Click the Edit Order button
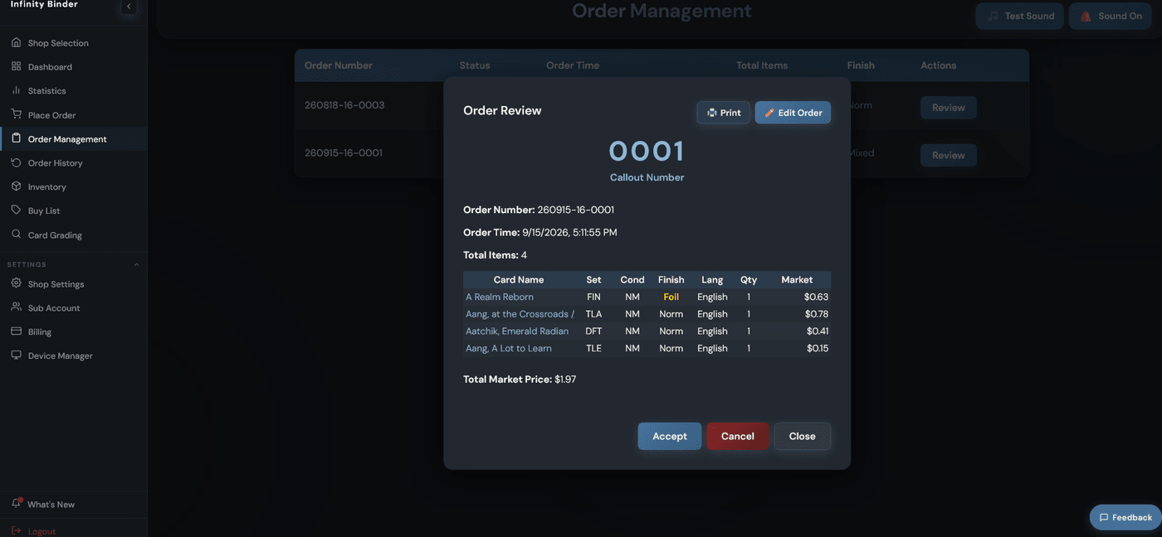Screen dimensions: 1162x537 793,113
